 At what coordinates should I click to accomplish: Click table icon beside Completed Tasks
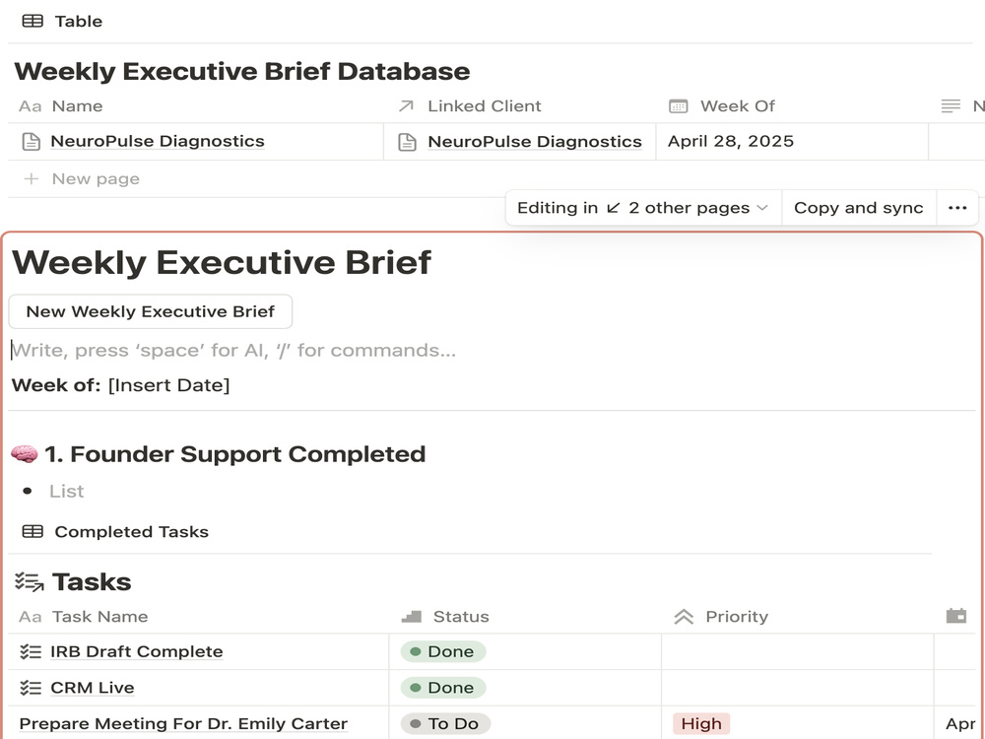click(33, 532)
